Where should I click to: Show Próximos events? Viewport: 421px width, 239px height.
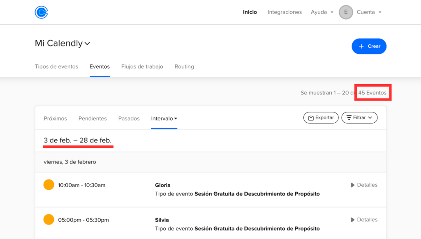tap(55, 119)
